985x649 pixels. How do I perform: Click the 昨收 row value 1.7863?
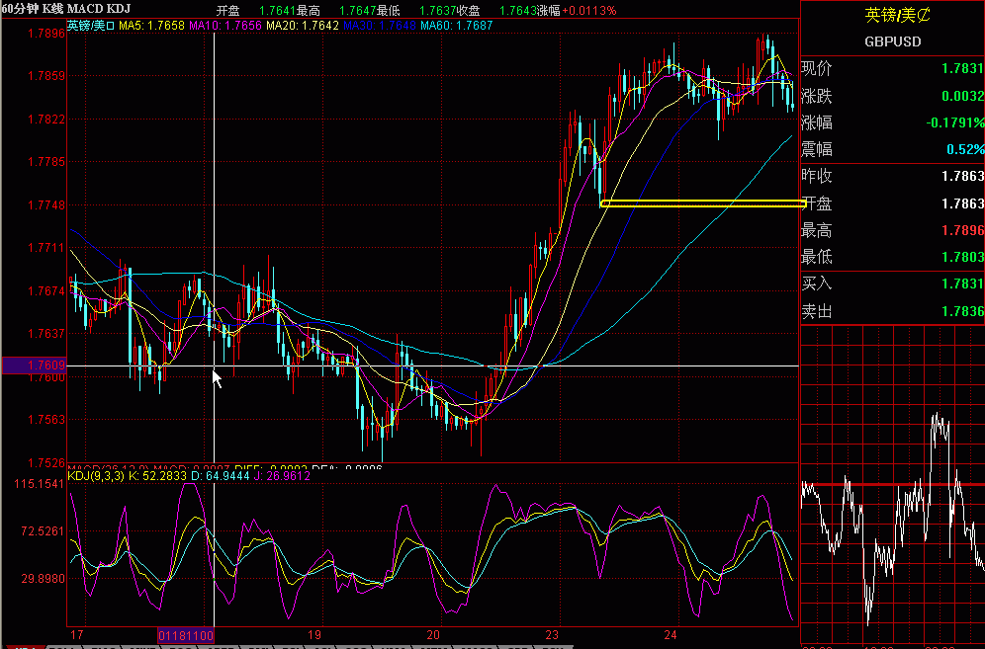(962, 177)
